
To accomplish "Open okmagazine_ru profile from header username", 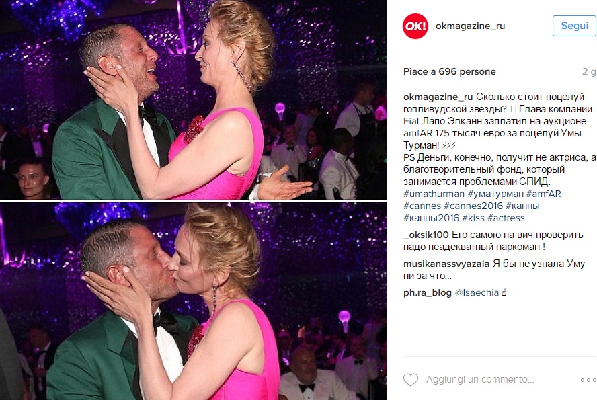I will tap(470, 26).
